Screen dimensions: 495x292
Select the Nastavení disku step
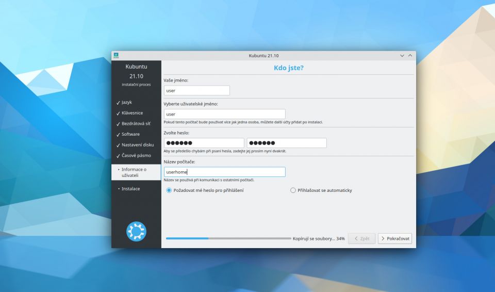tap(136, 145)
